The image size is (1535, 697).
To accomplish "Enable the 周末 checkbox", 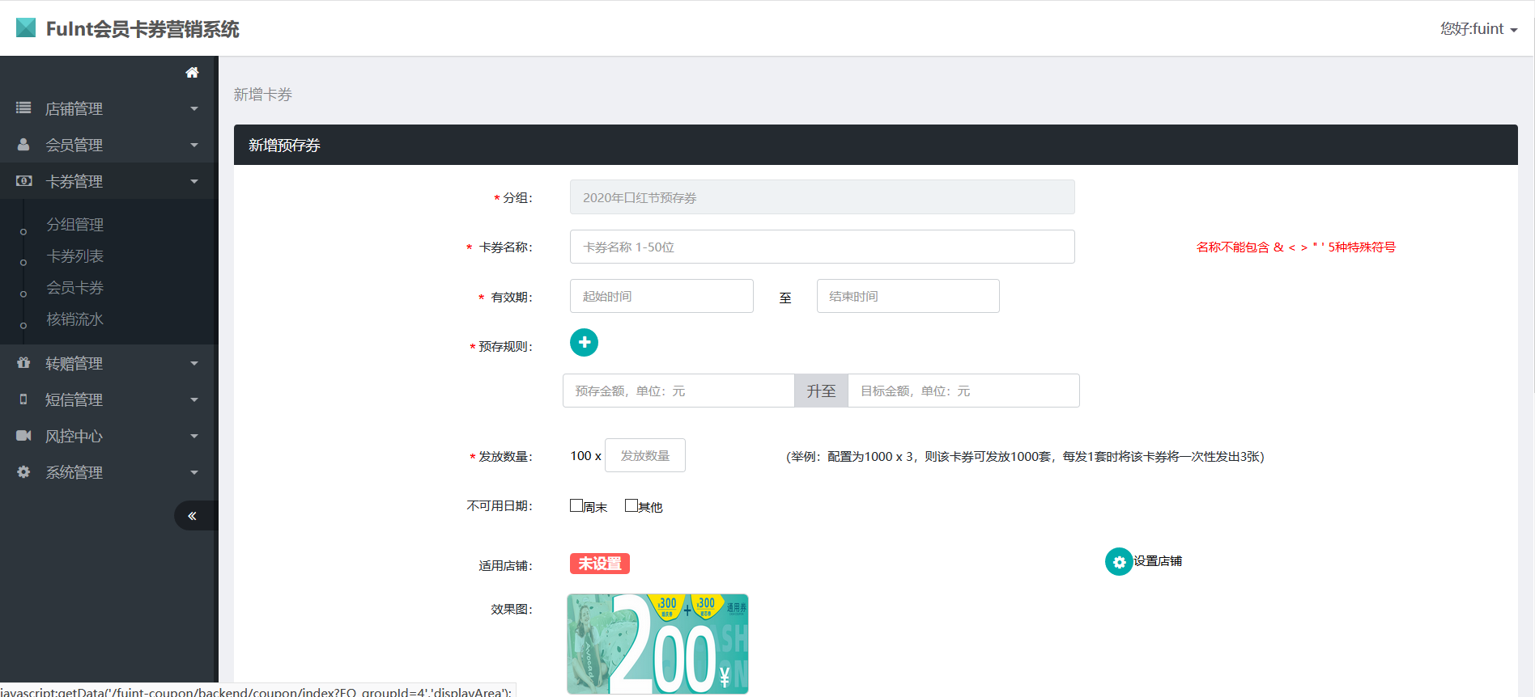I will tap(576, 505).
